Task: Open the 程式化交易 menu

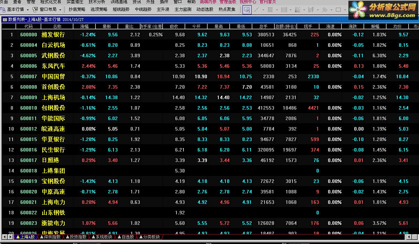Action: 51,2
